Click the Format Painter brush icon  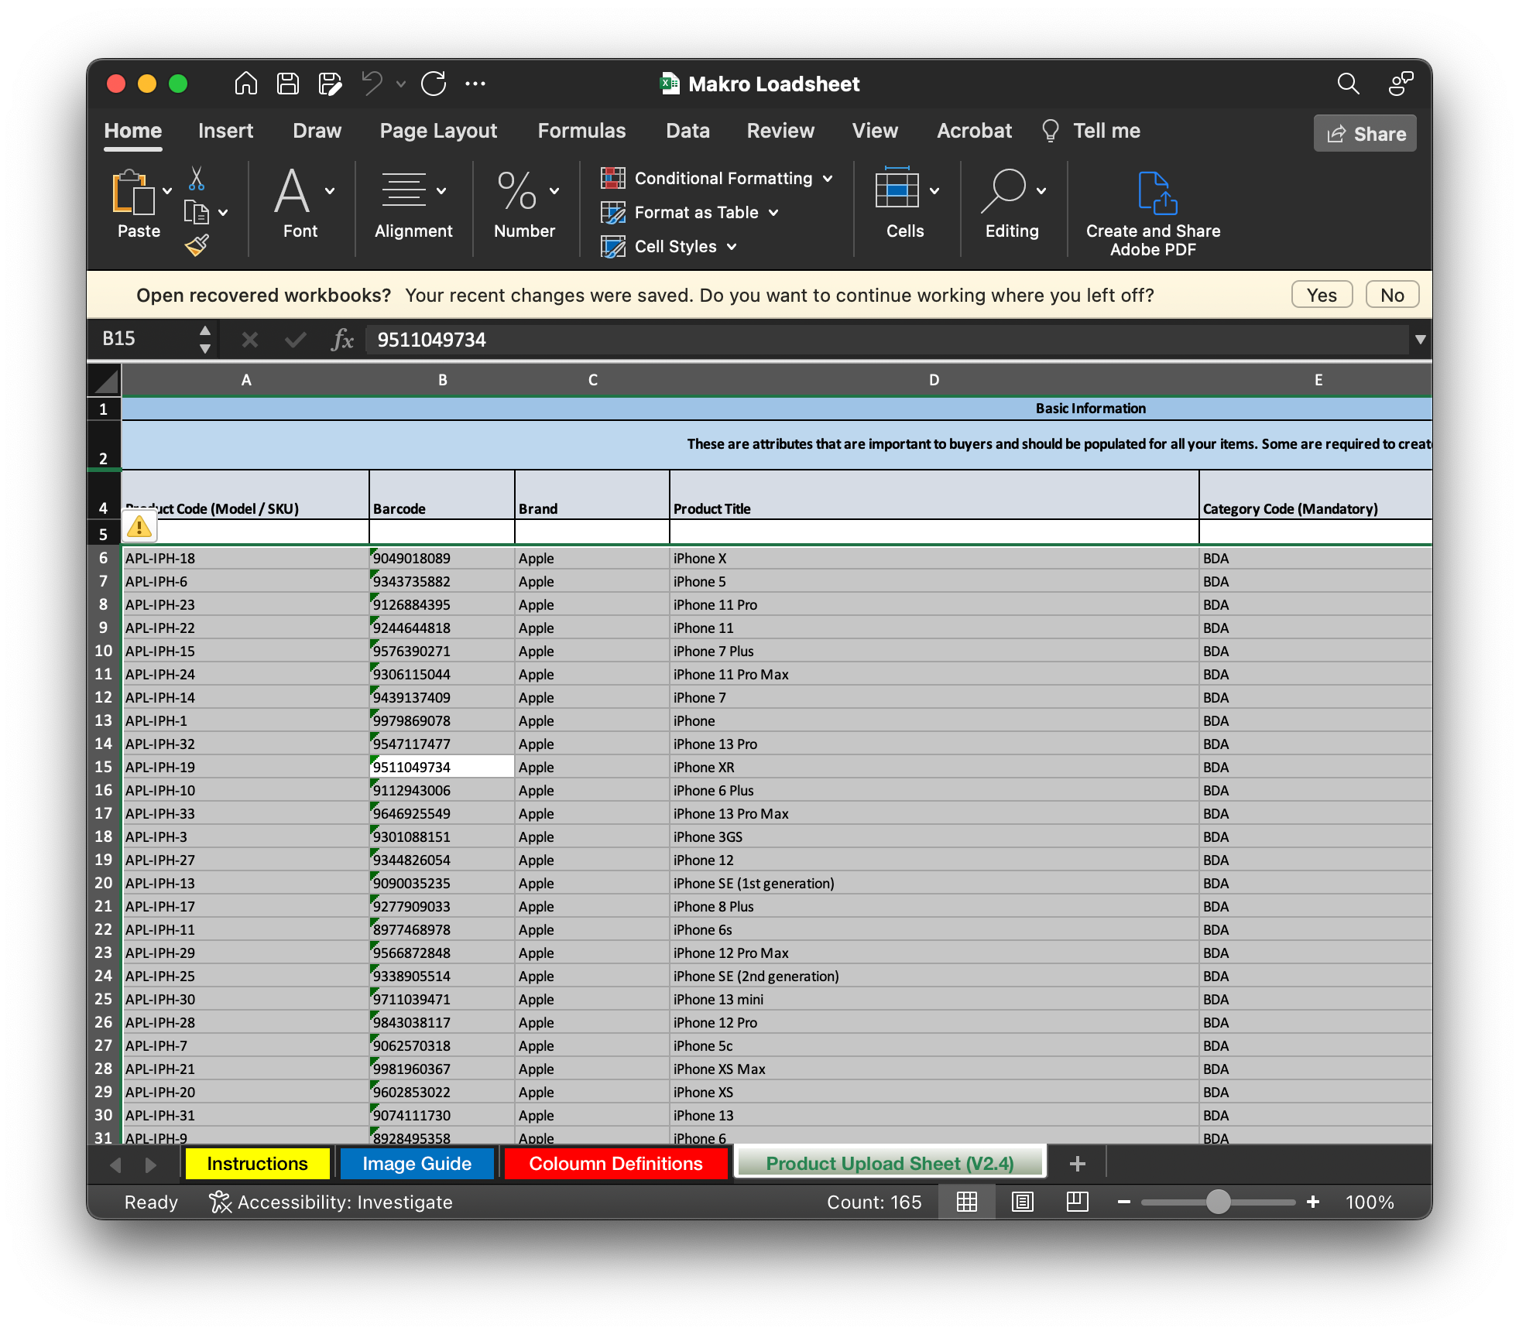click(197, 245)
